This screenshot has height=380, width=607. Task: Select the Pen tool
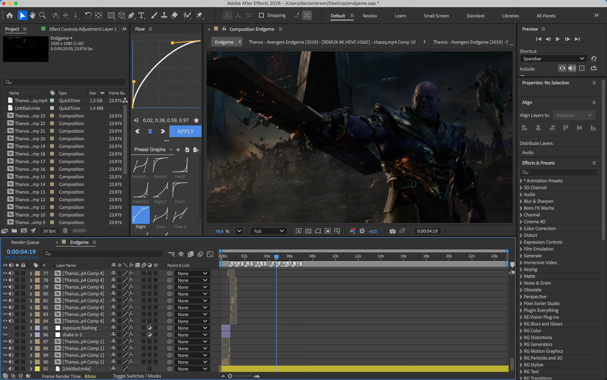(x=132, y=16)
